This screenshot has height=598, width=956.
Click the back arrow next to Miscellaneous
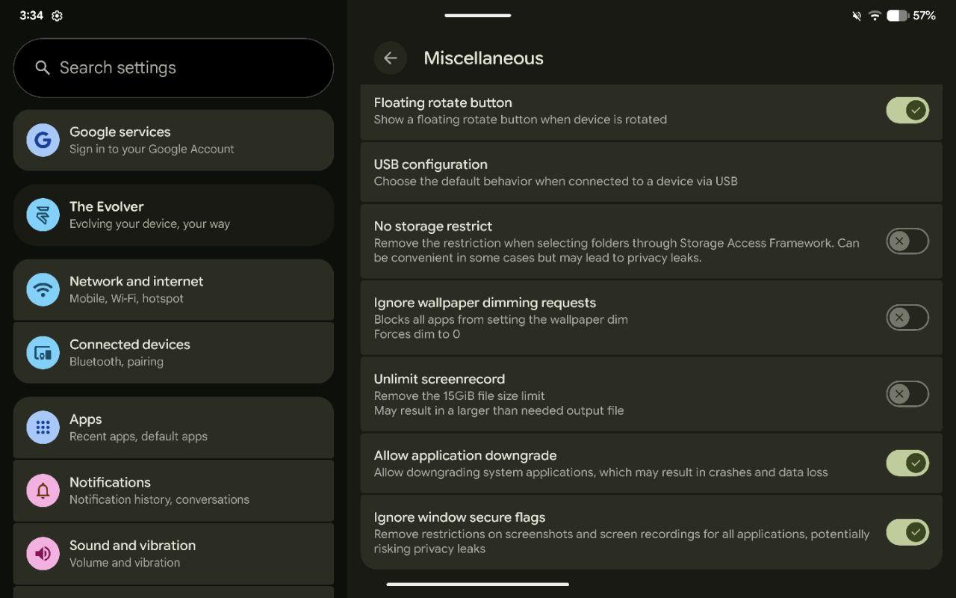[390, 58]
